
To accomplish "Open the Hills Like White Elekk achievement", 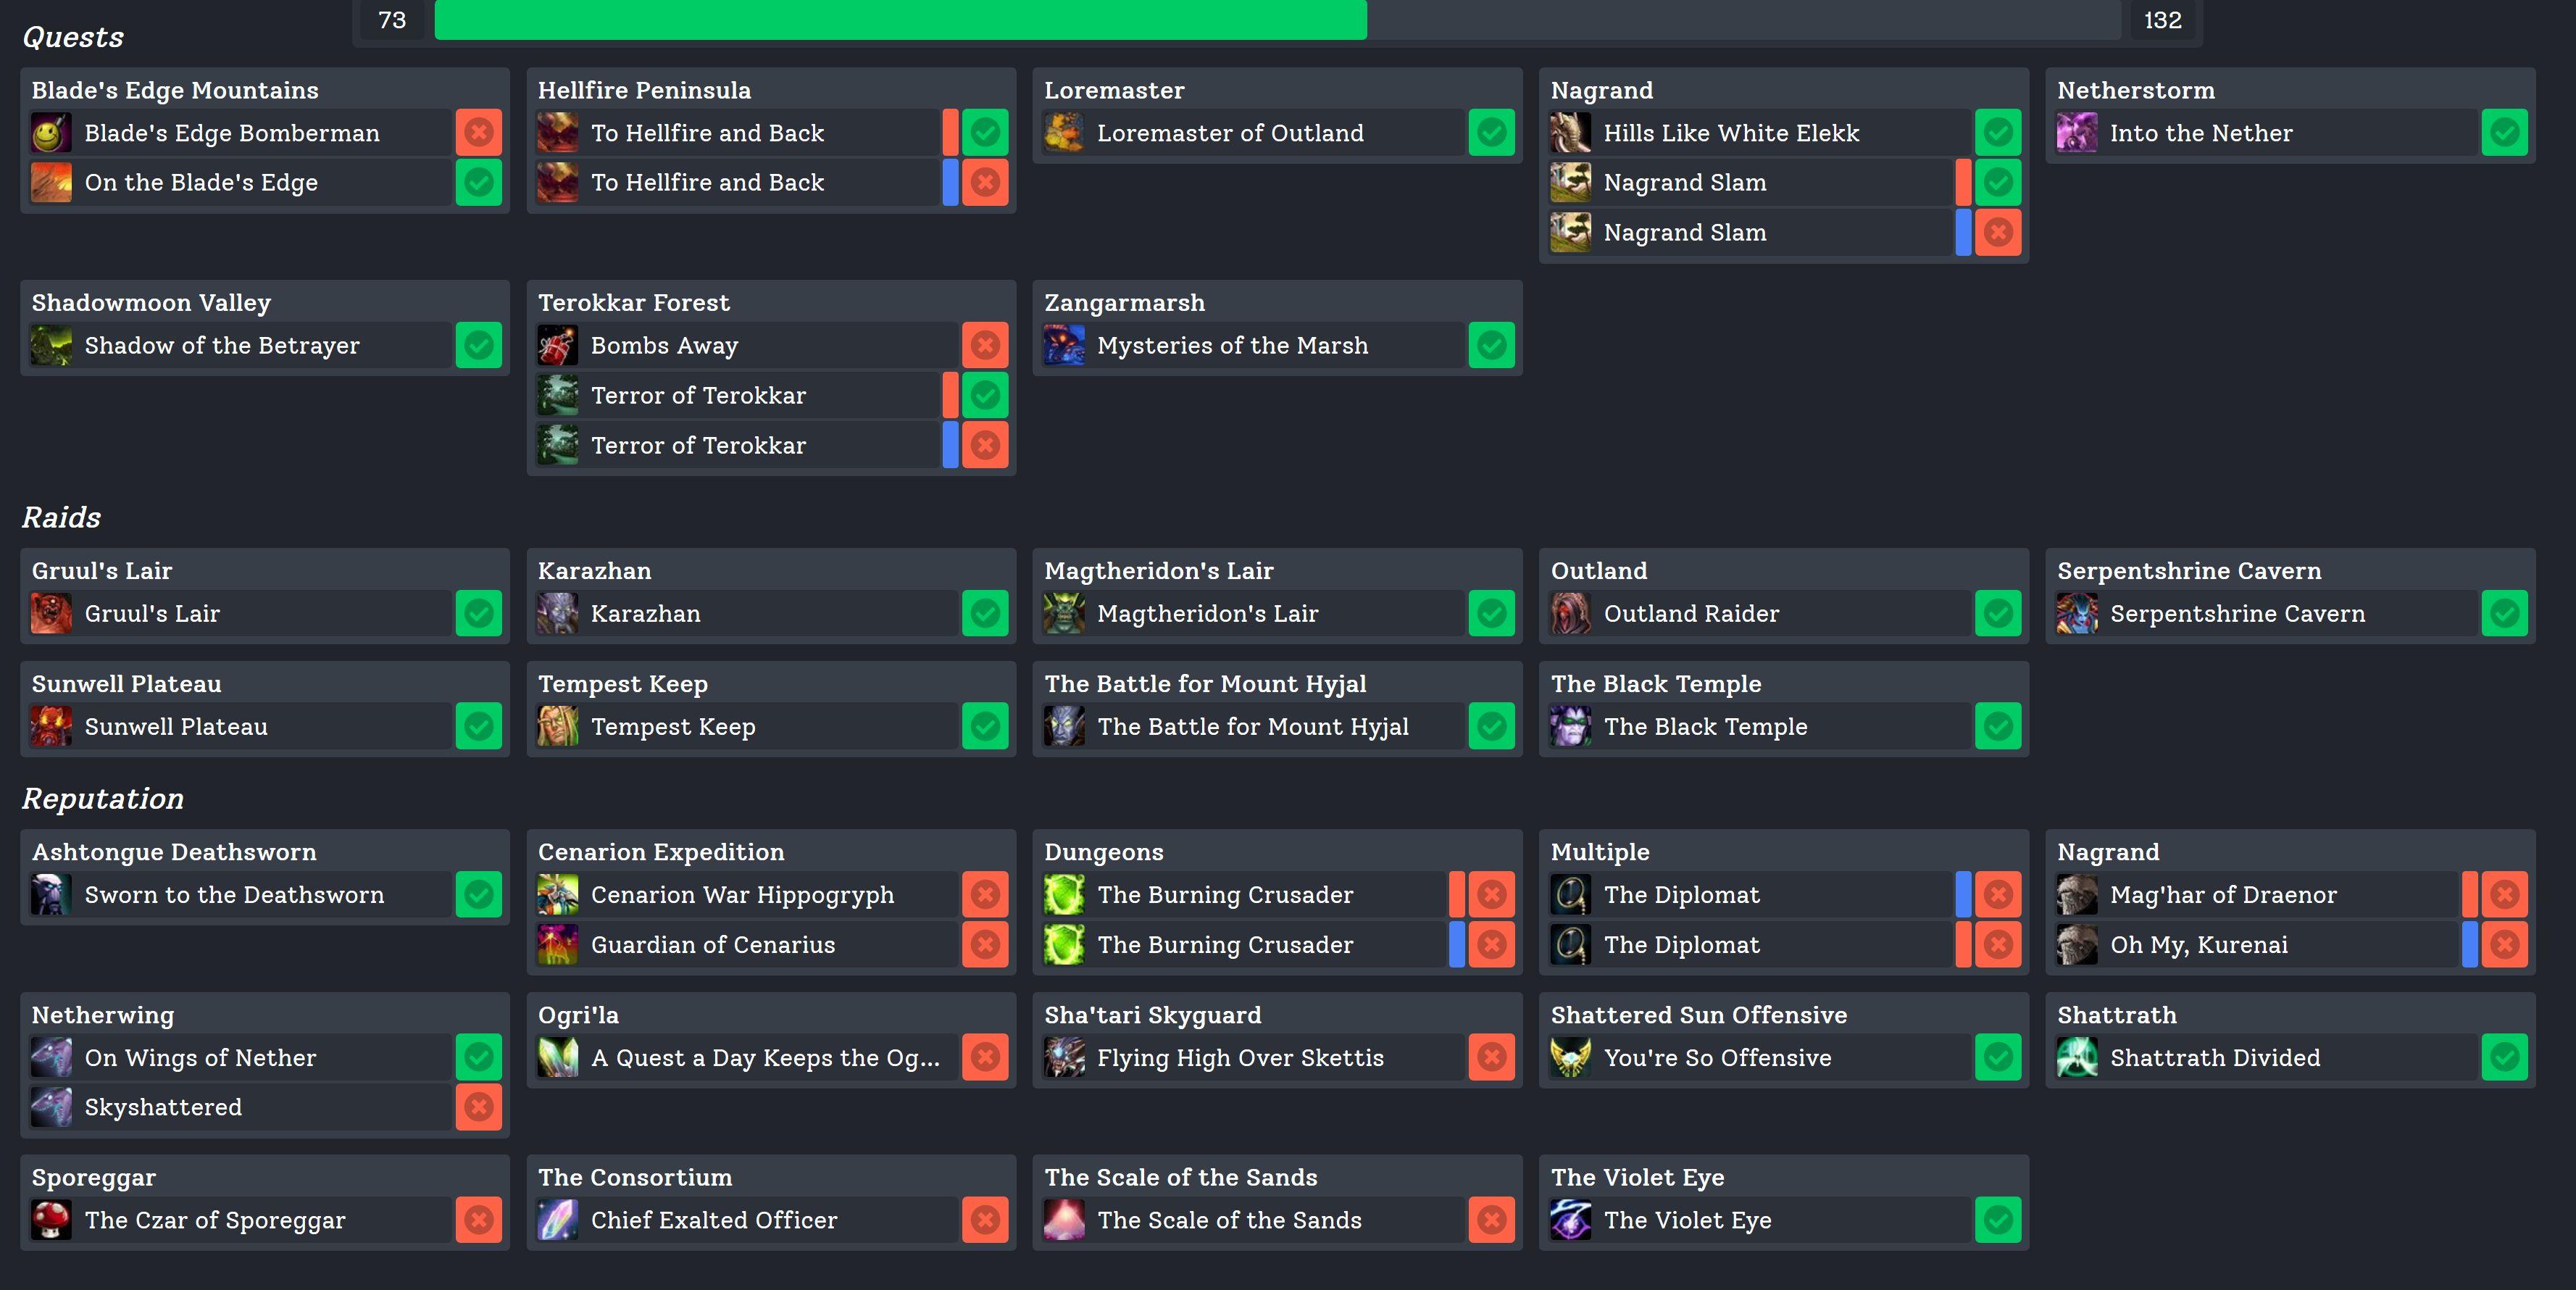I will point(1731,133).
